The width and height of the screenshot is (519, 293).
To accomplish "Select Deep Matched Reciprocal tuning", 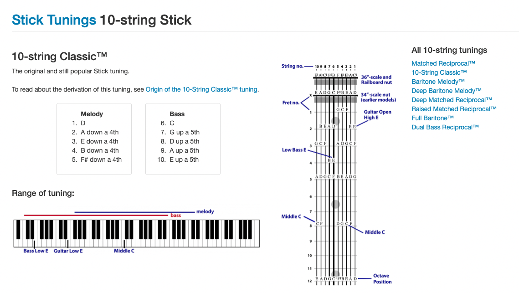I will click(x=452, y=100).
